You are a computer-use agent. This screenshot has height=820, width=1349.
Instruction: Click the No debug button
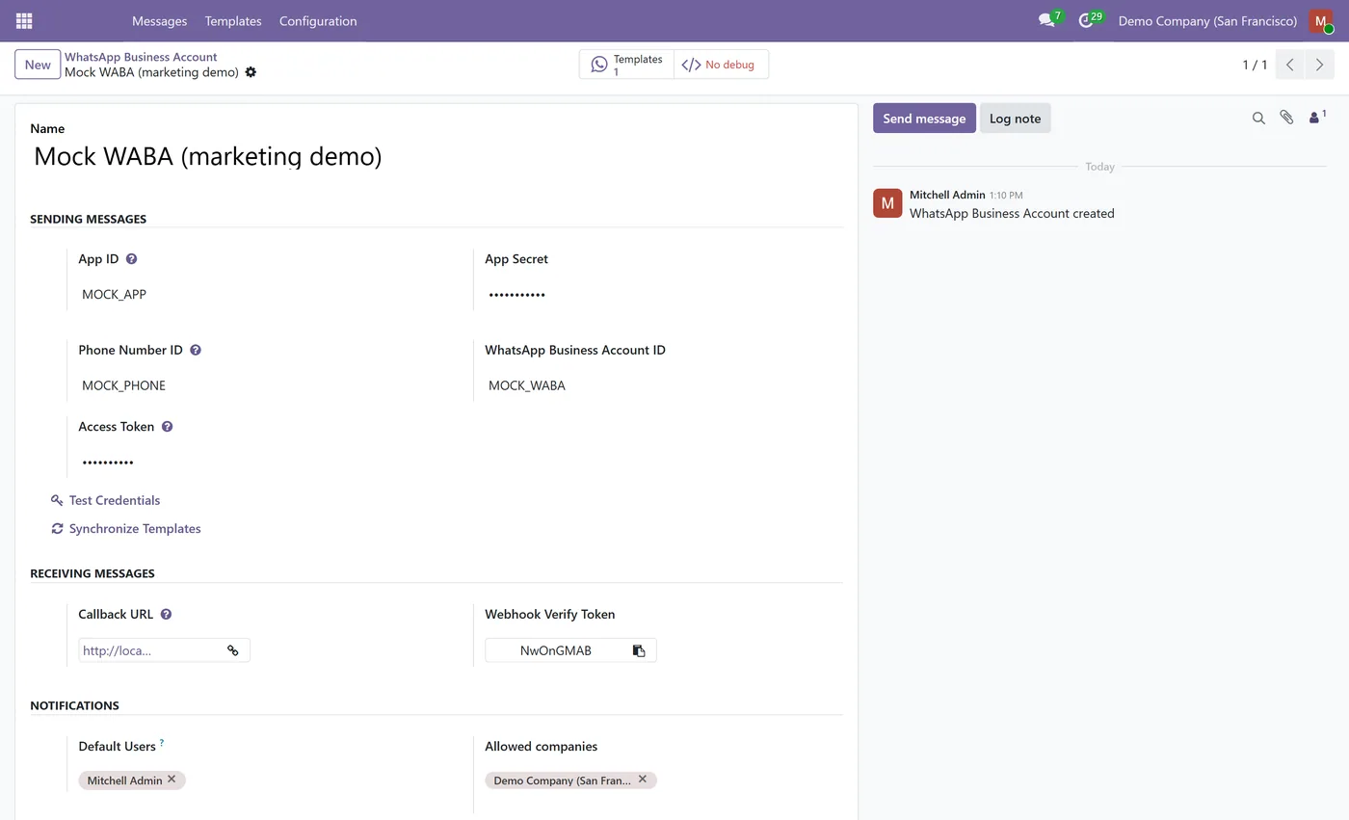(721, 65)
